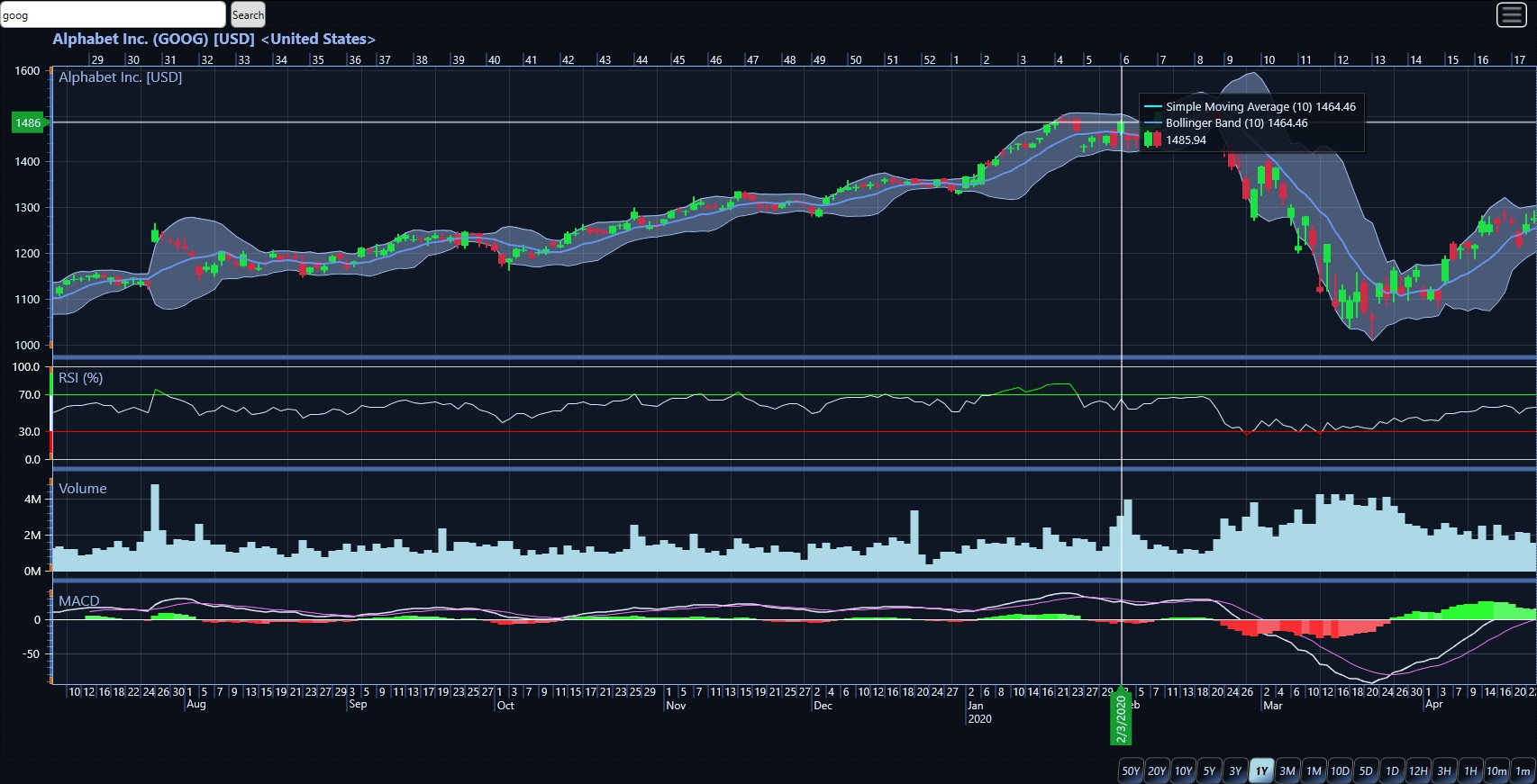Switch to 1D time range
The width and height of the screenshot is (1537, 784).
(1392, 770)
